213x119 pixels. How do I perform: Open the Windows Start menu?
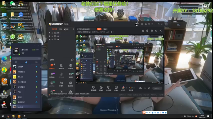3,116
